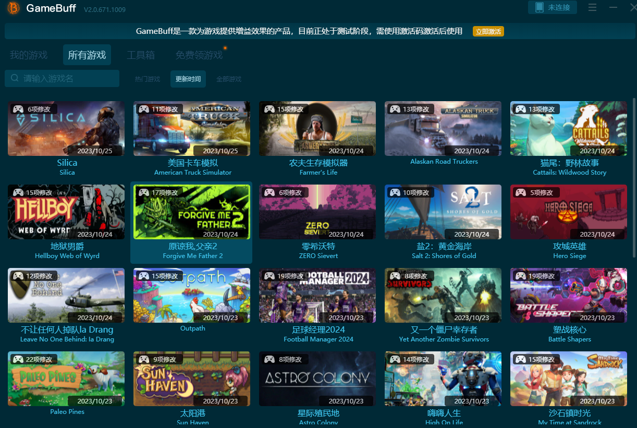Click gamepad icon on Sun Haven card

pyautogui.click(x=143, y=359)
